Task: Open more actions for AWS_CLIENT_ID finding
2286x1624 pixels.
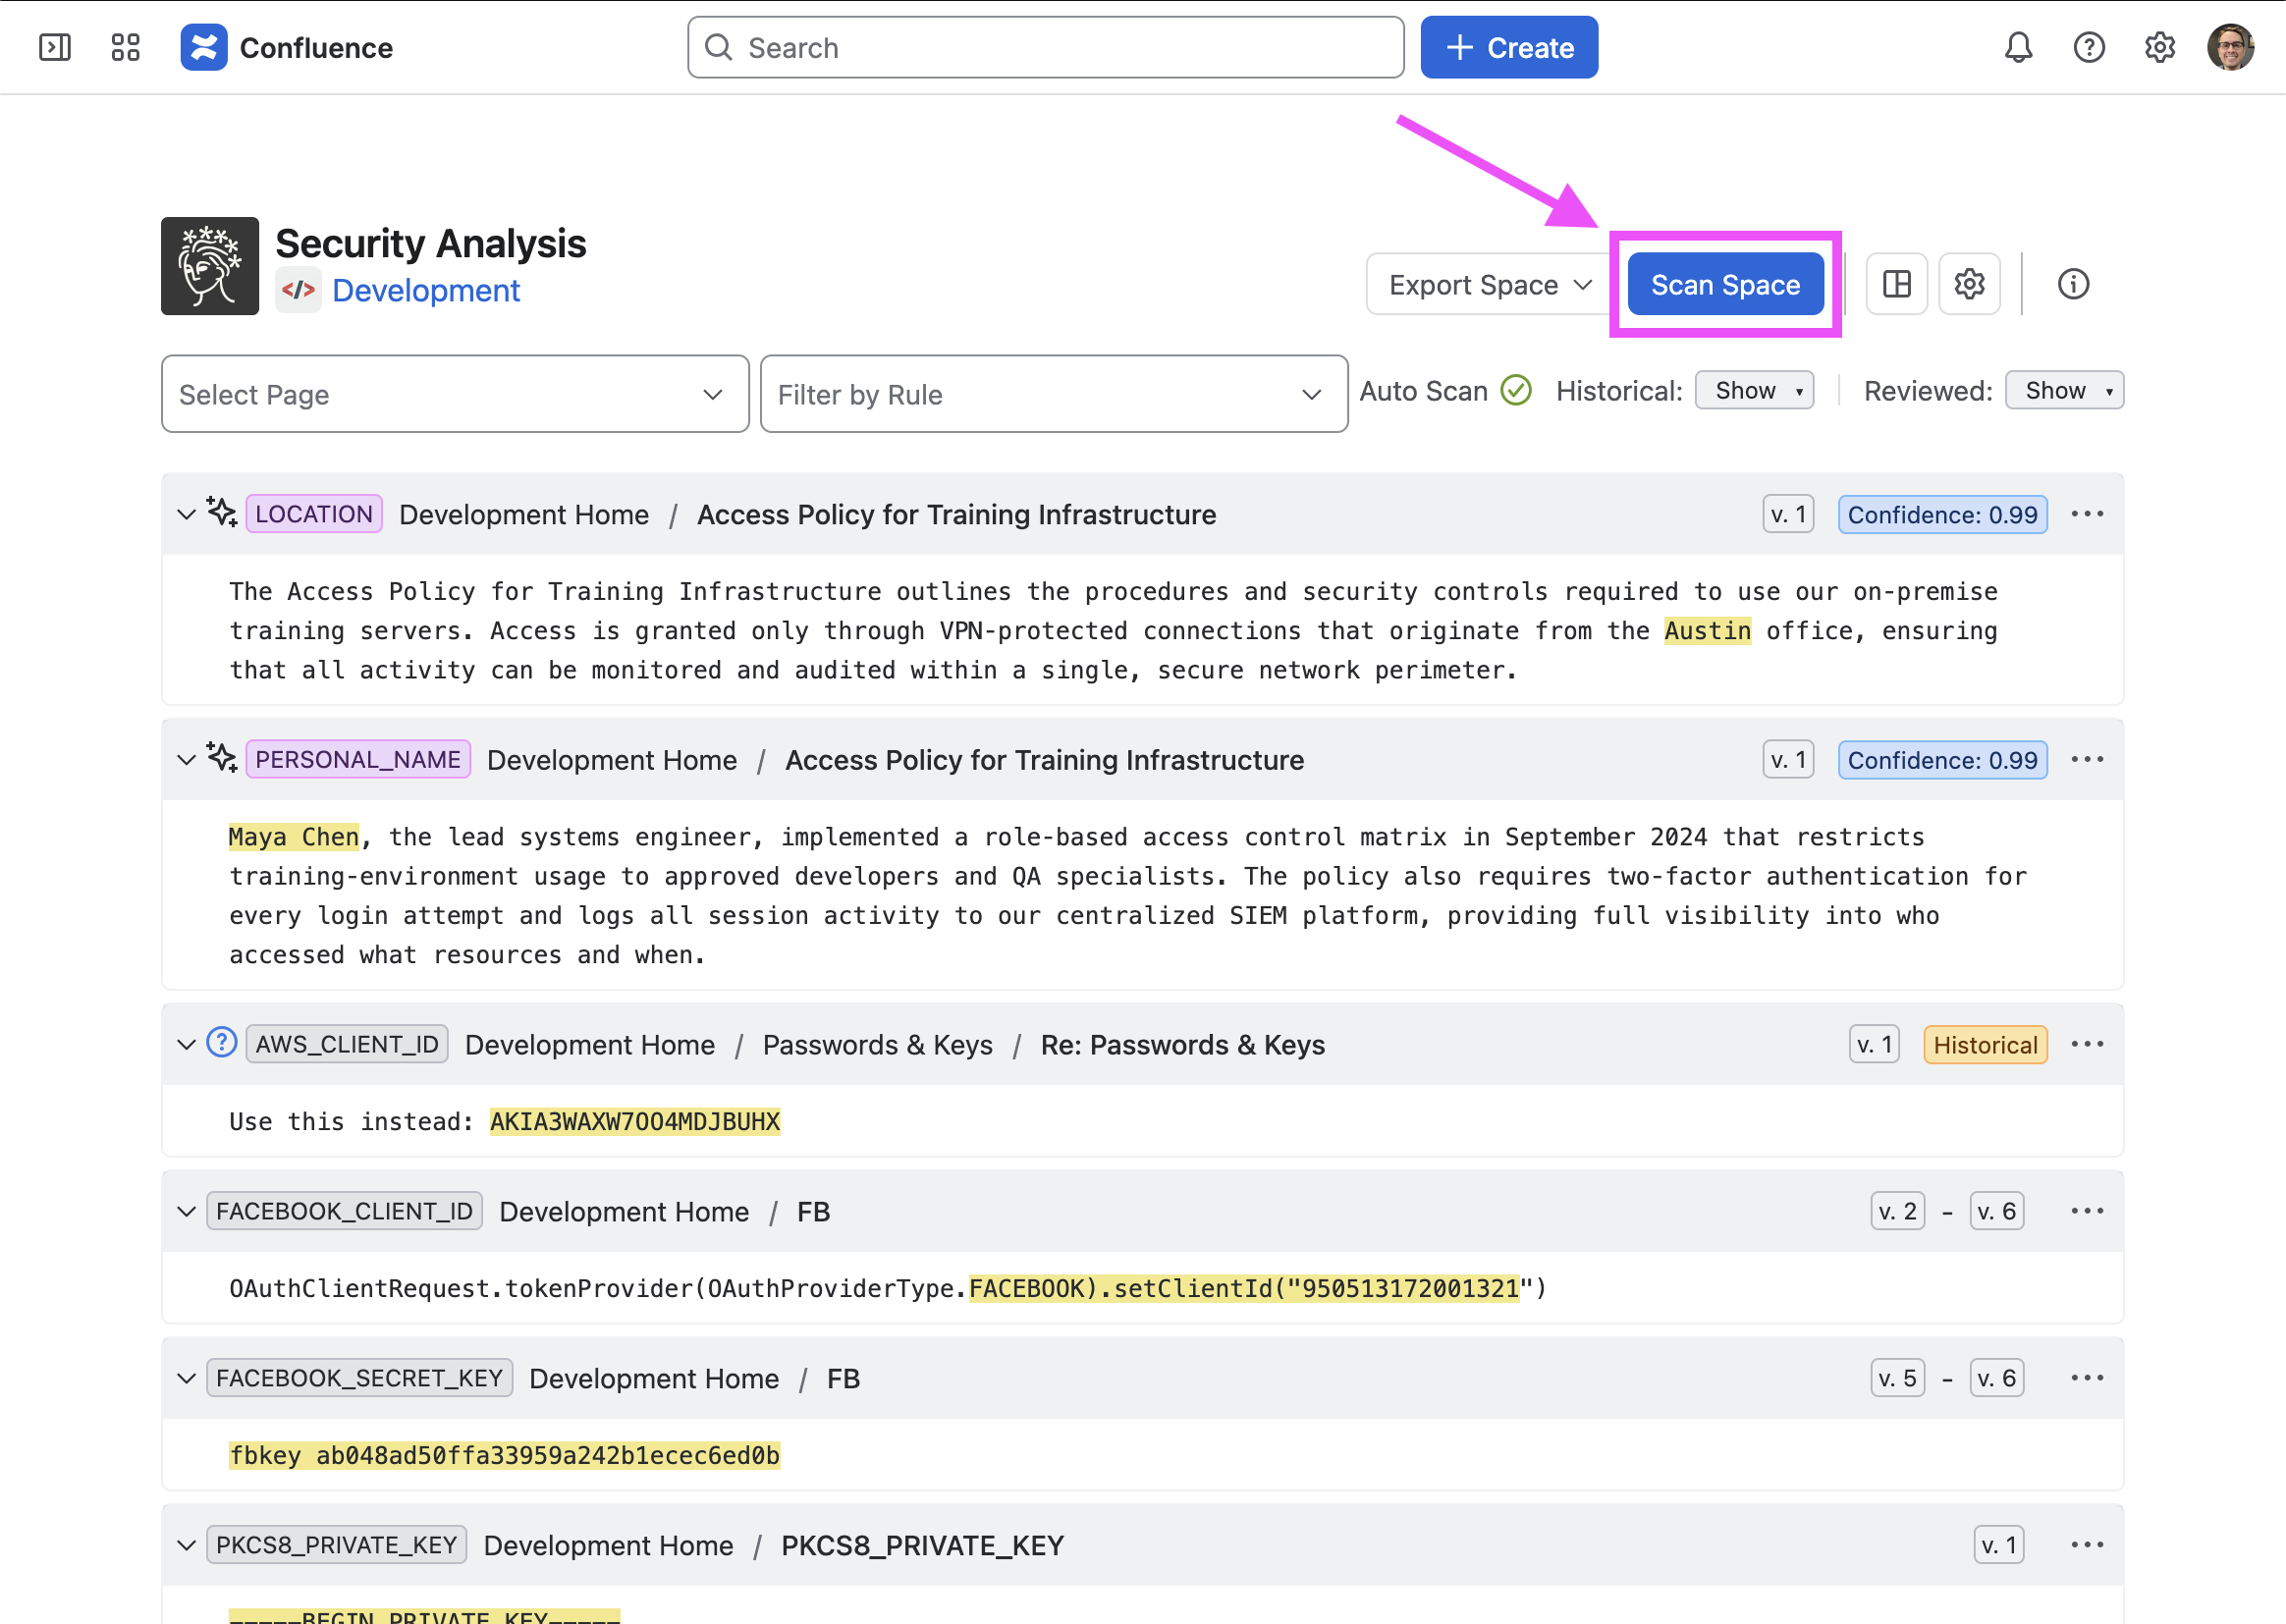Action: click(x=2087, y=1044)
